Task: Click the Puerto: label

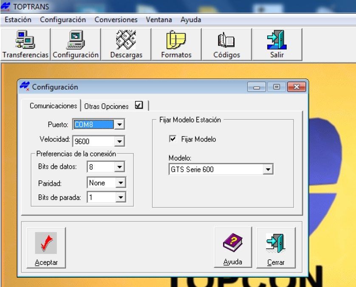Action: point(58,125)
